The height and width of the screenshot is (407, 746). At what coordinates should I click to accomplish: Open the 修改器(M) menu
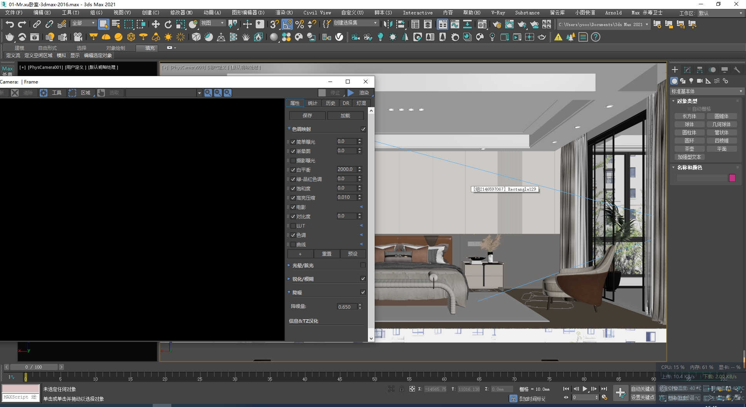point(181,13)
